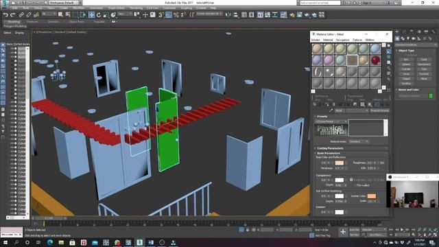Click the Align tool icon
This screenshot has width=439, height=247.
(x=235, y=14)
